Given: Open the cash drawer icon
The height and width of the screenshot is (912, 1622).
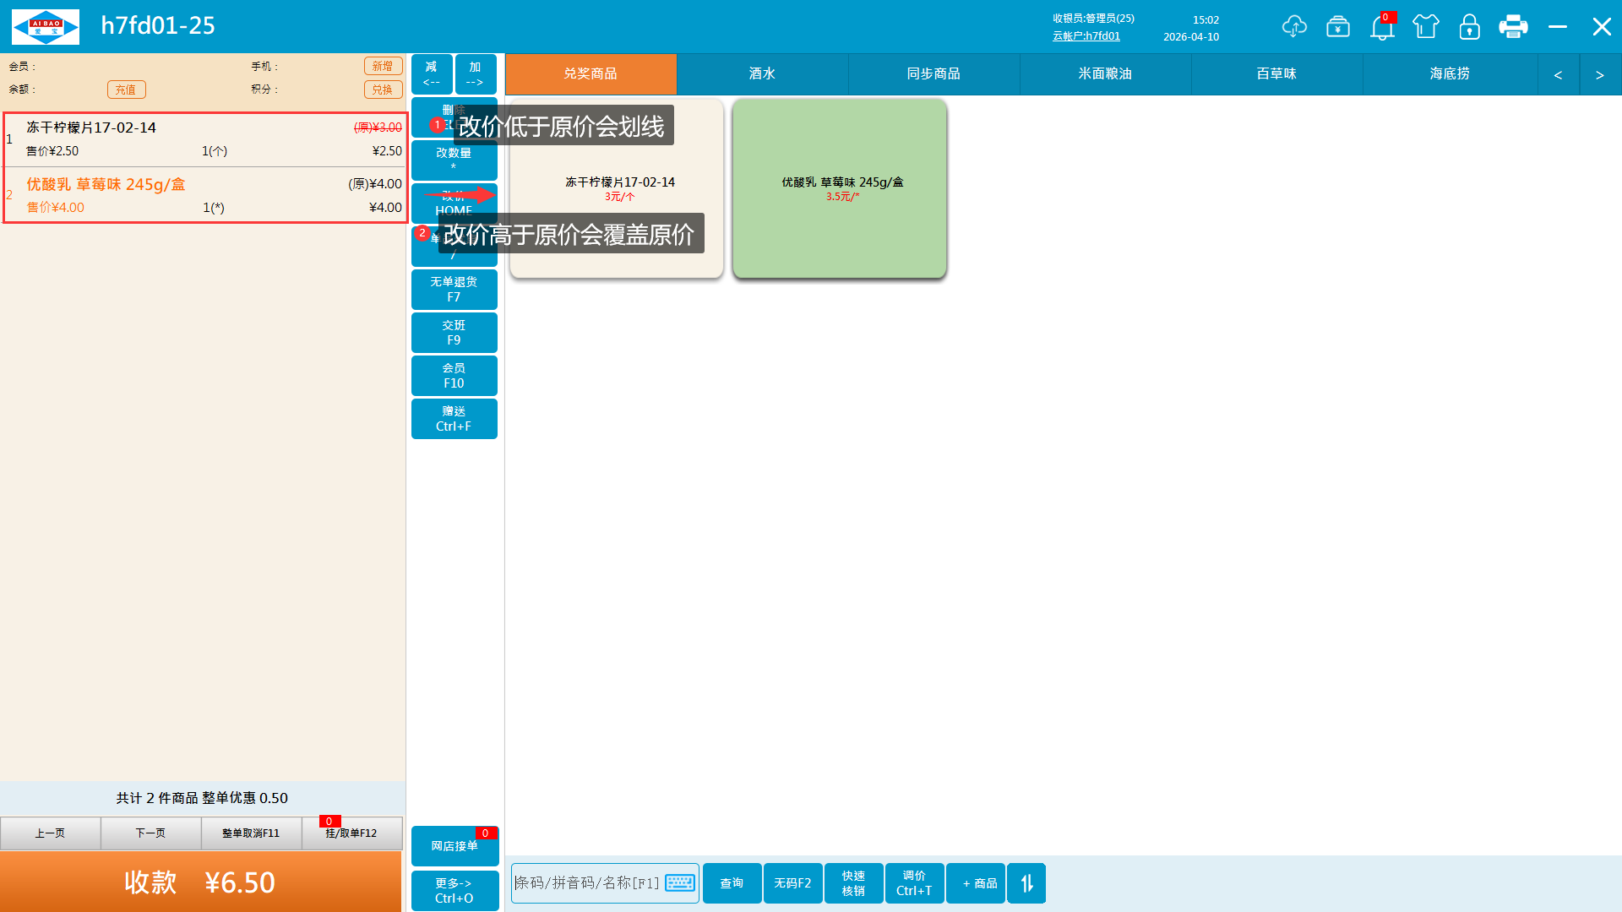Looking at the screenshot, I should (1338, 27).
